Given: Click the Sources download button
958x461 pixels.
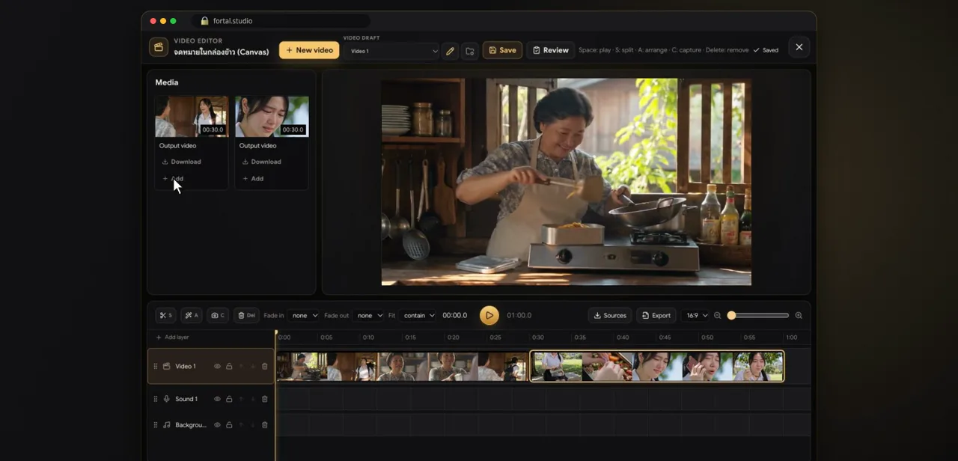Looking at the screenshot, I should pos(610,316).
